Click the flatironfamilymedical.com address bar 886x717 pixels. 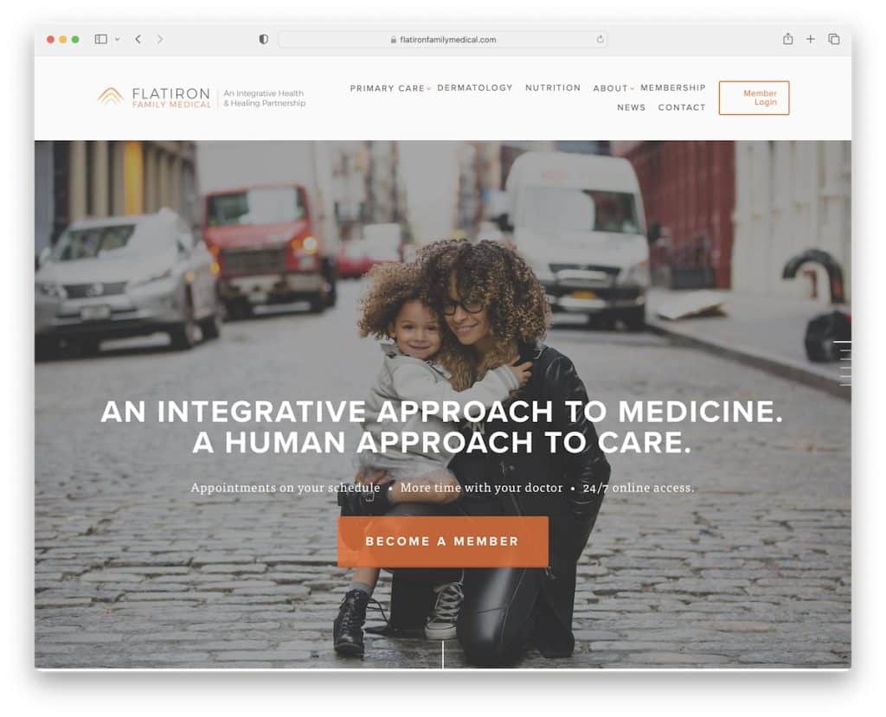tap(442, 40)
